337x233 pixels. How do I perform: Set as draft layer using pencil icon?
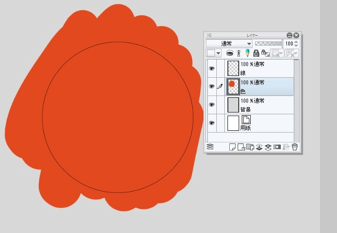[247, 53]
